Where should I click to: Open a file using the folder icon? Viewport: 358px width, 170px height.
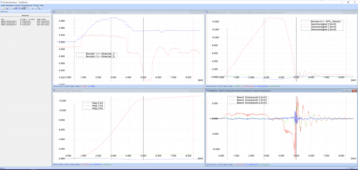pyautogui.click(x=5, y=8)
